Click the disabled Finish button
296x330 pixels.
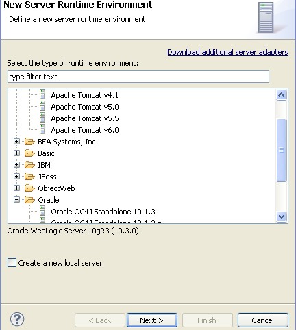click(208, 320)
